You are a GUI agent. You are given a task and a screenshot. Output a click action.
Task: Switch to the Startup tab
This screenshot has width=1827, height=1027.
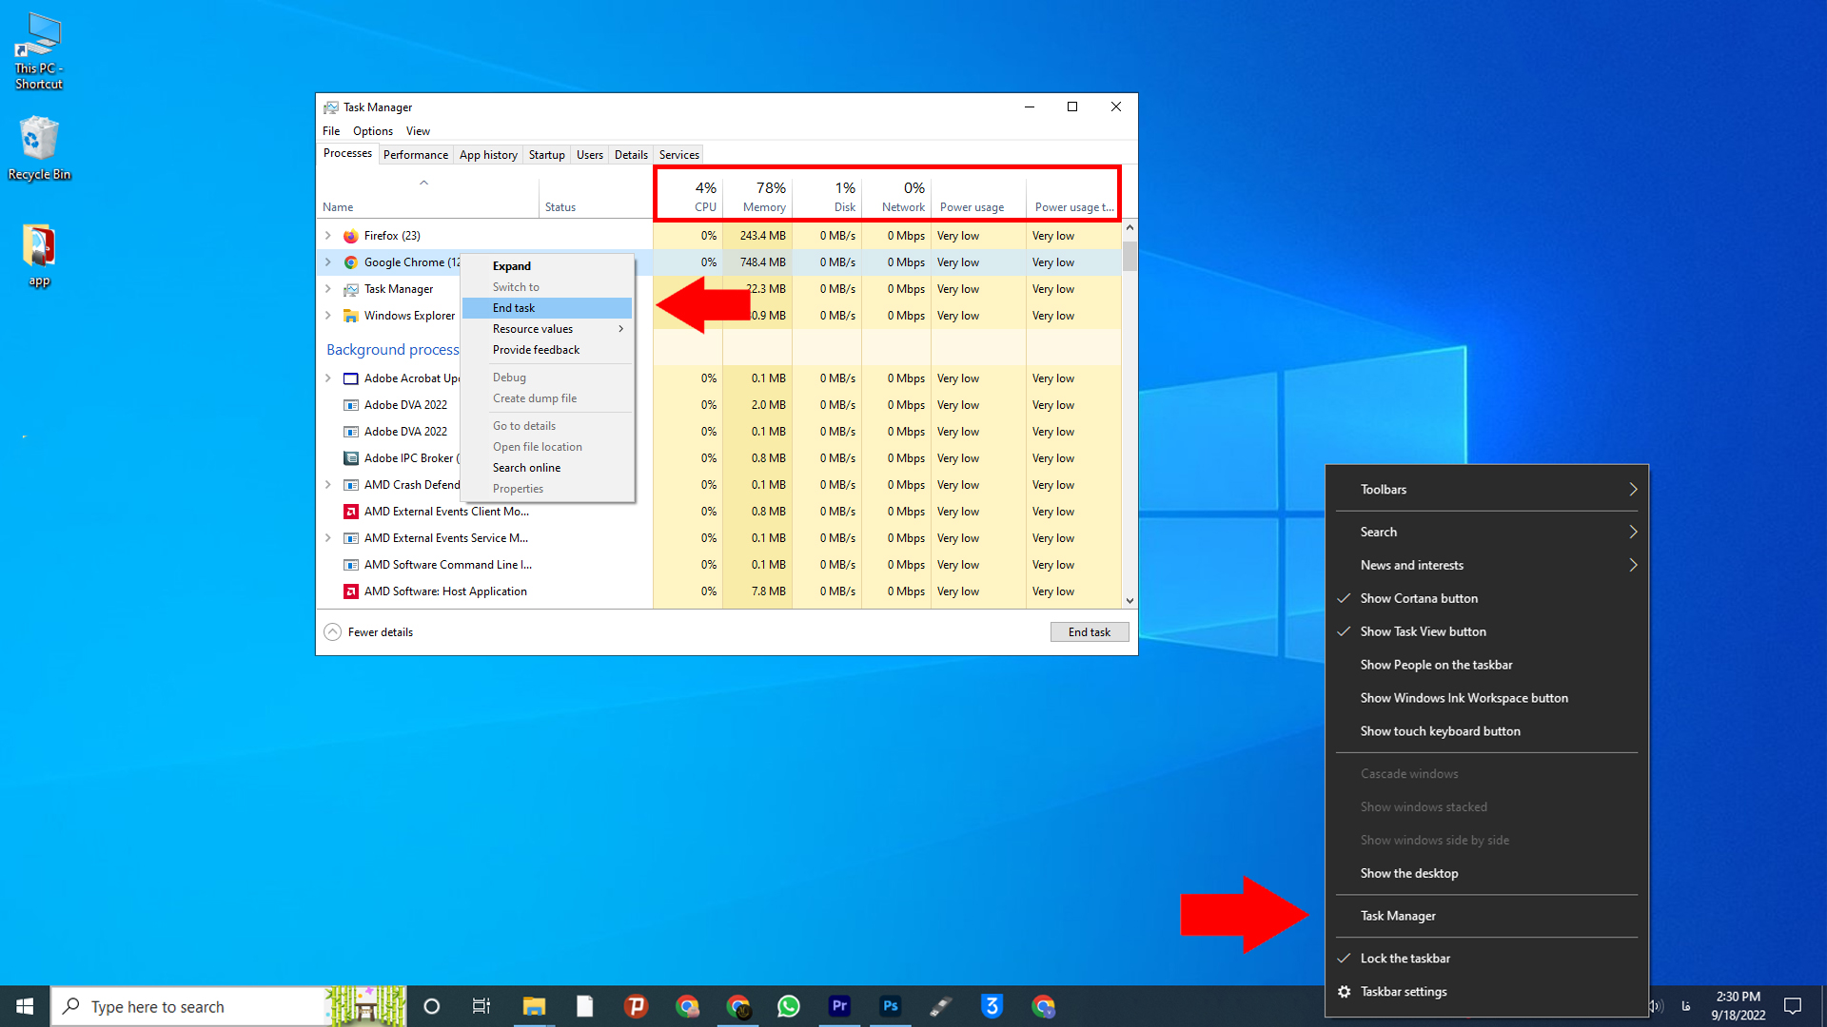547,155
